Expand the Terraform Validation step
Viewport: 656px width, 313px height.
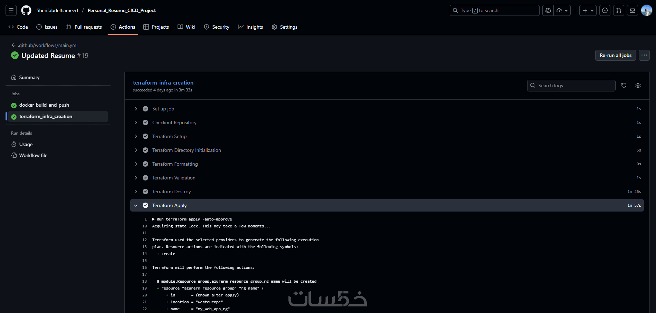[136, 178]
